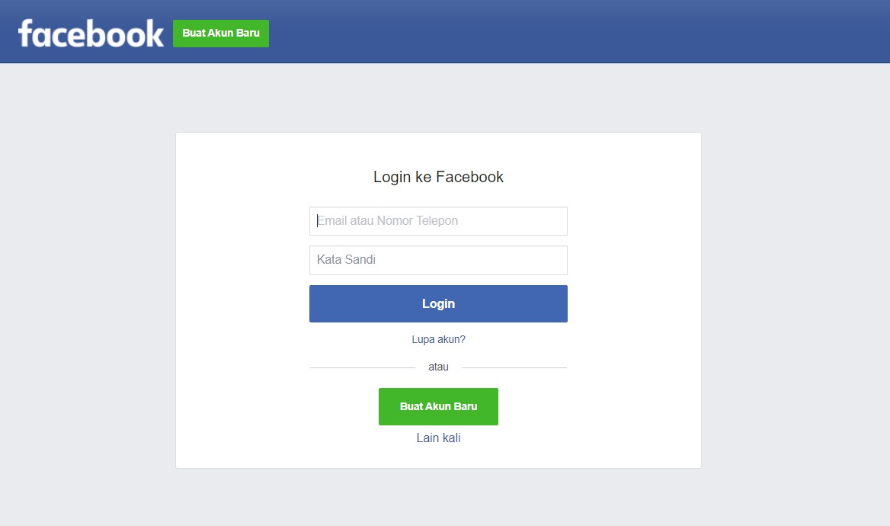Screen dimensions: 890x526
Task: Place cursor in the email or phone input
Action: (438, 221)
